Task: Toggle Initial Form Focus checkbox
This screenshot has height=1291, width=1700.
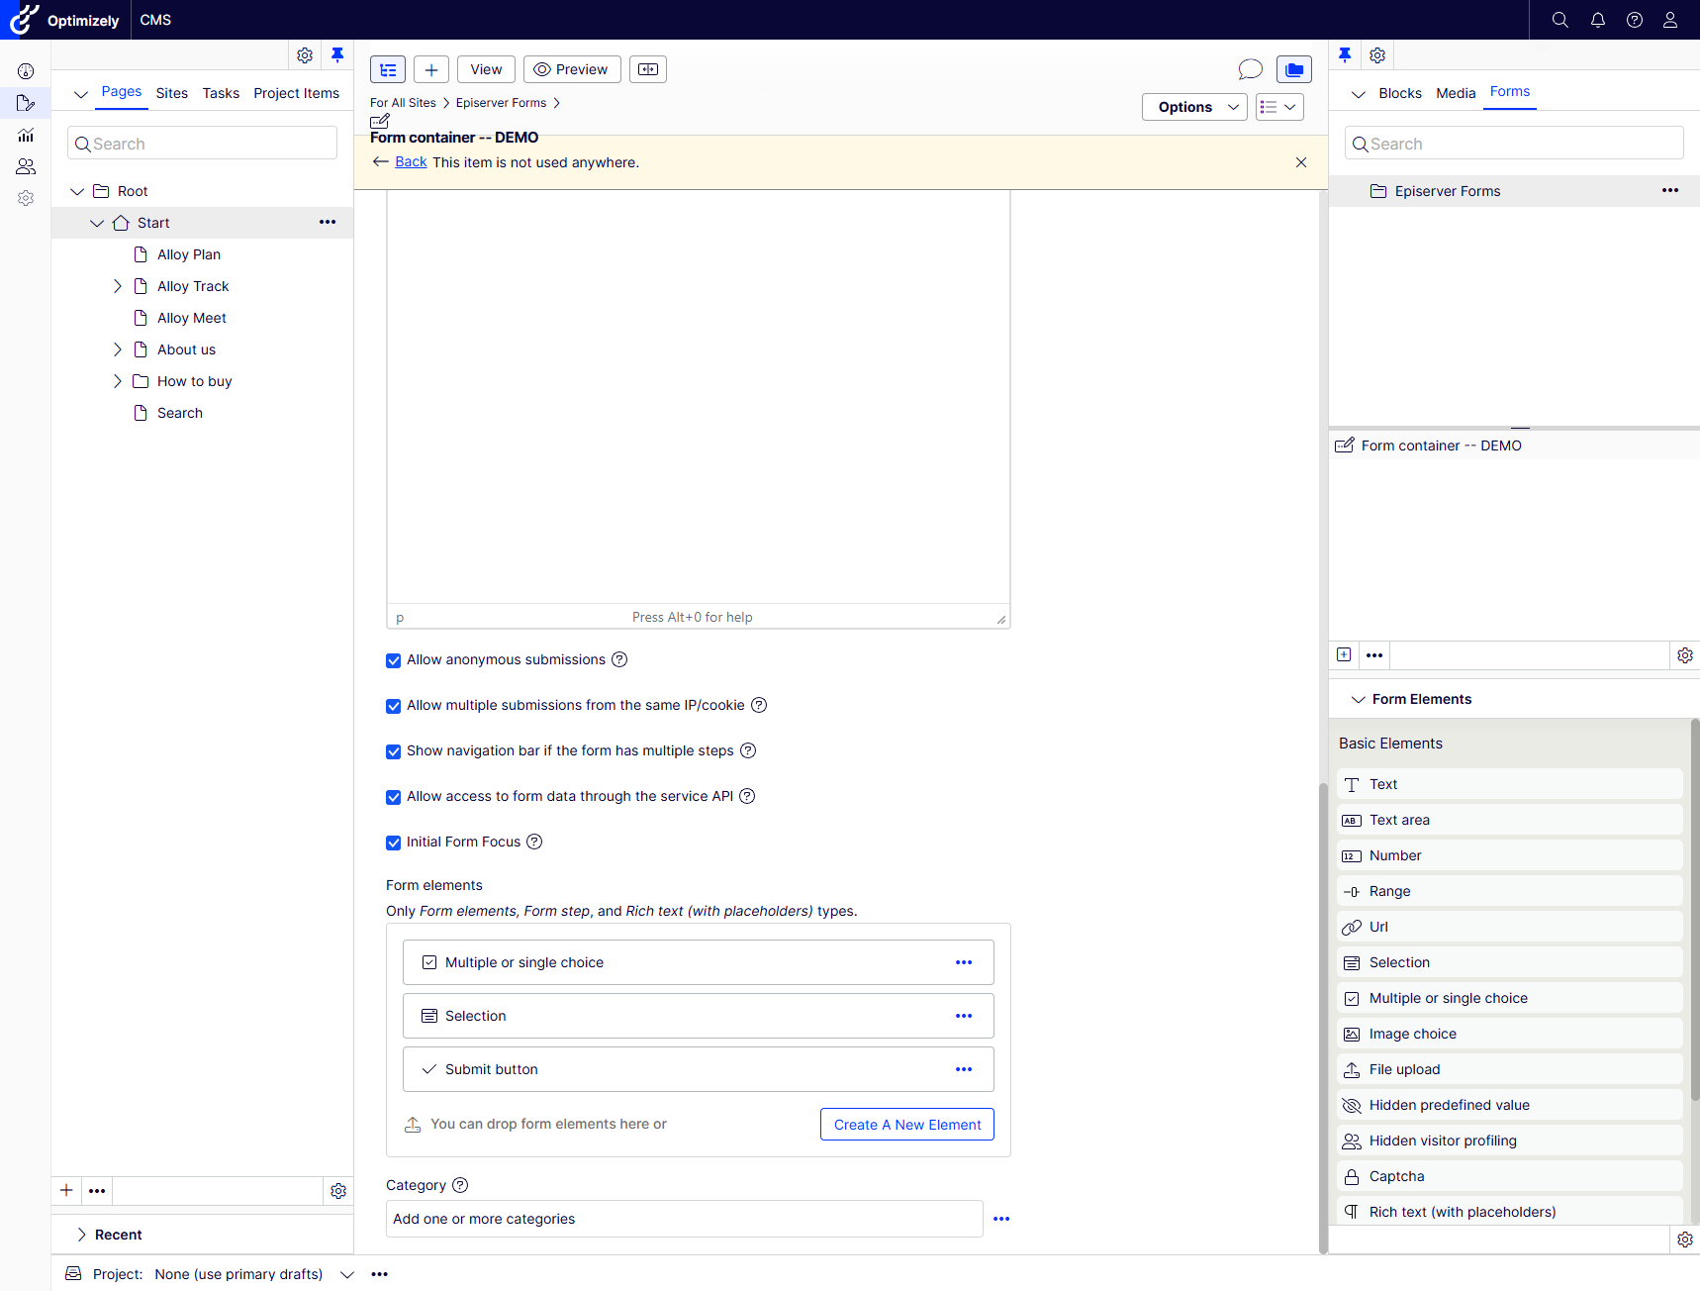Action: [394, 843]
